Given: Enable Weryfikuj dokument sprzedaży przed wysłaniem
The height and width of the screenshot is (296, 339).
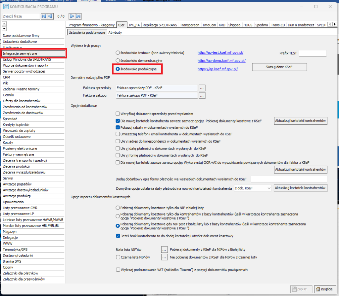Looking at the screenshot, I should coord(118,114).
